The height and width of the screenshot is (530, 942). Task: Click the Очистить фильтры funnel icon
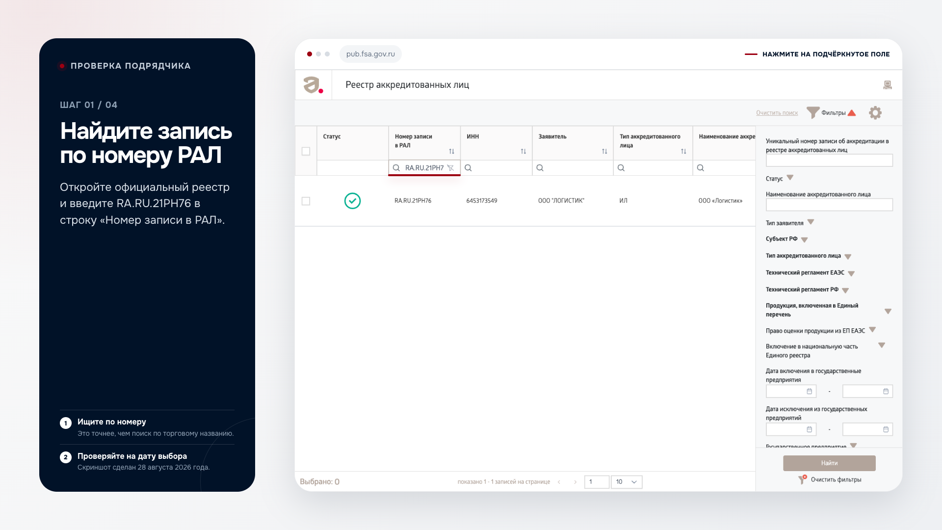[x=802, y=479]
